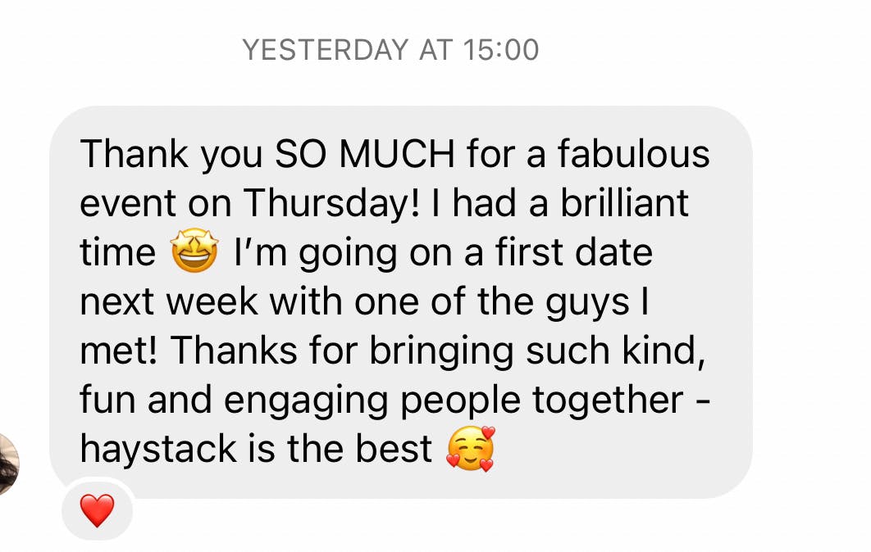Open the sender's profile picture
This screenshot has height=552, width=871.
(x=7, y=464)
